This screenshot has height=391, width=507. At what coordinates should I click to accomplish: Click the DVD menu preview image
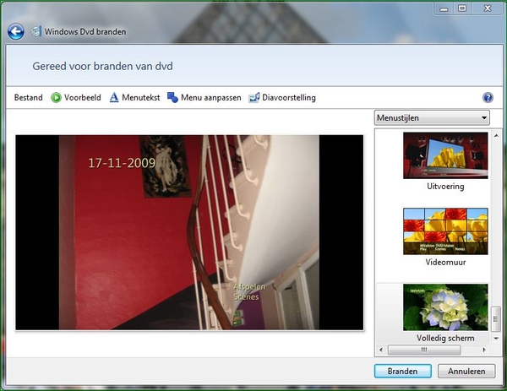[x=189, y=232]
